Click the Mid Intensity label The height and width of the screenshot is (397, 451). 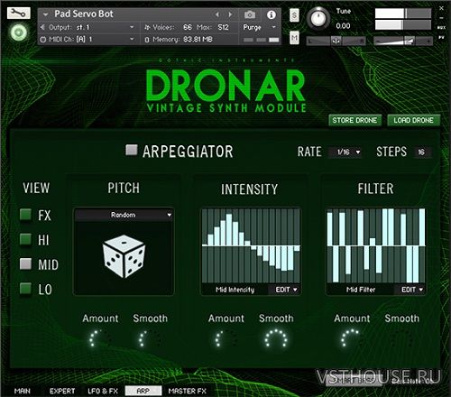[x=235, y=290]
